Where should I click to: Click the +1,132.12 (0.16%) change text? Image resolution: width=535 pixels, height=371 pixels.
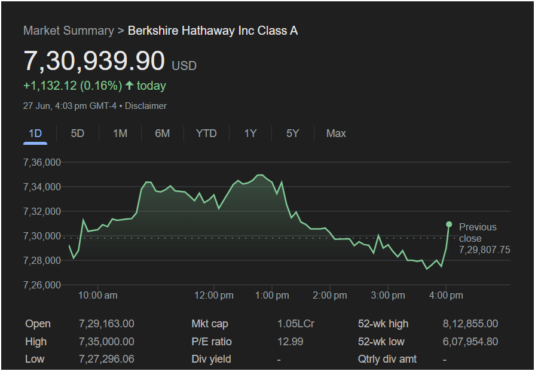click(73, 86)
